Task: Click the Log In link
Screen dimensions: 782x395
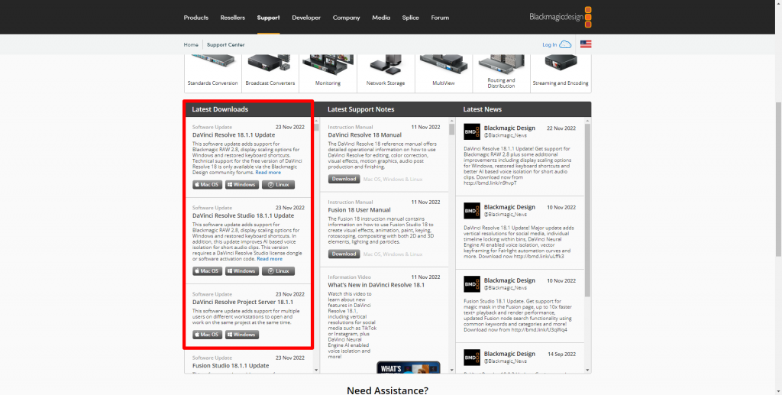Action: (x=550, y=45)
